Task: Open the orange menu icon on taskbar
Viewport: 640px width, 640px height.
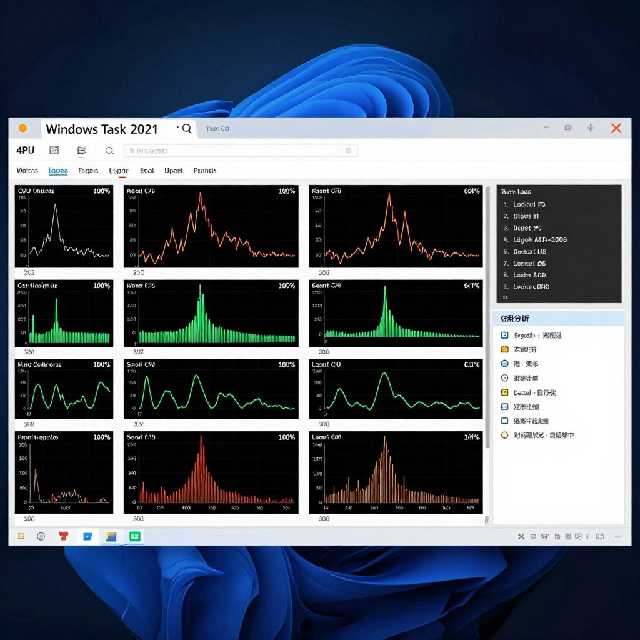Action: click(21, 536)
